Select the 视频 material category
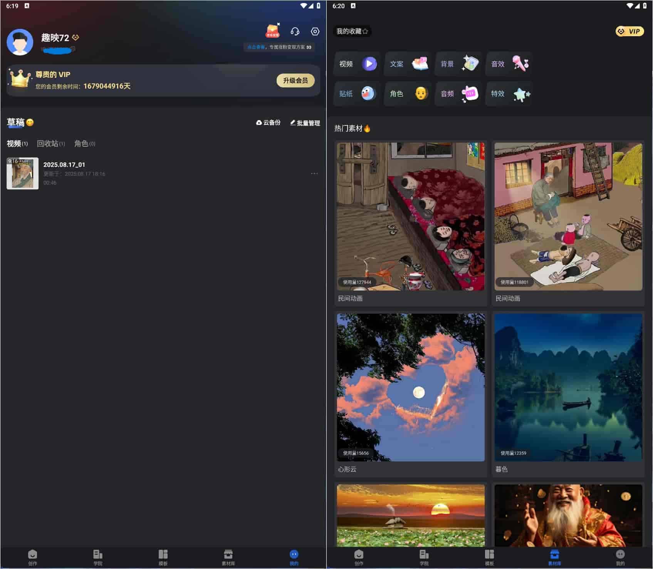Screen dimensions: 653x569 point(357,64)
